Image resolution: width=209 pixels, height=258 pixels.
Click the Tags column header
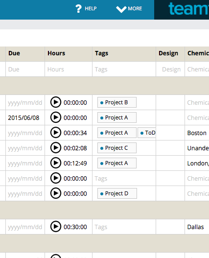click(101, 53)
